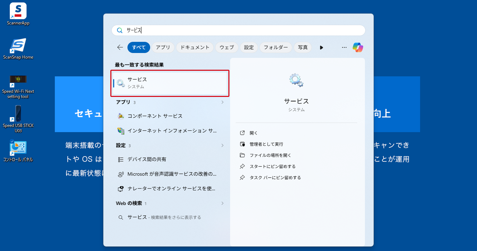477x251 pixels.
Task: Show more filter tabs with the play arrow
Action: (x=322, y=47)
